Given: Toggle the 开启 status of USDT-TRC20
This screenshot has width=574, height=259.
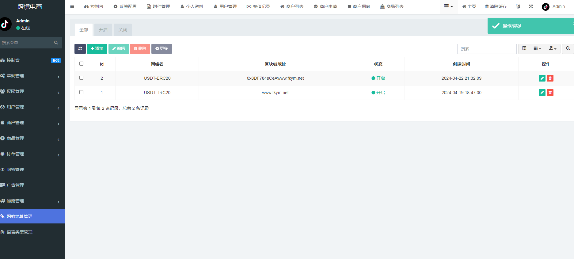Looking at the screenshot, I should pos(378,93).
